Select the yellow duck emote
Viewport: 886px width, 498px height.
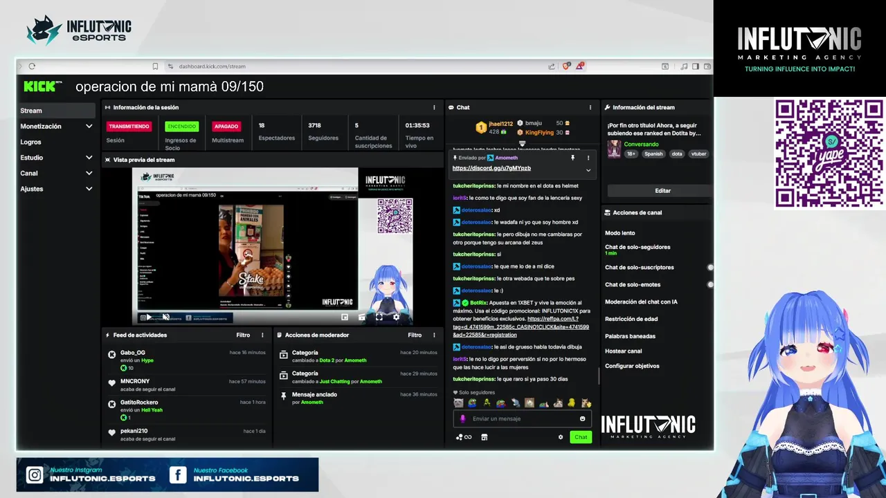click(572, 403)
